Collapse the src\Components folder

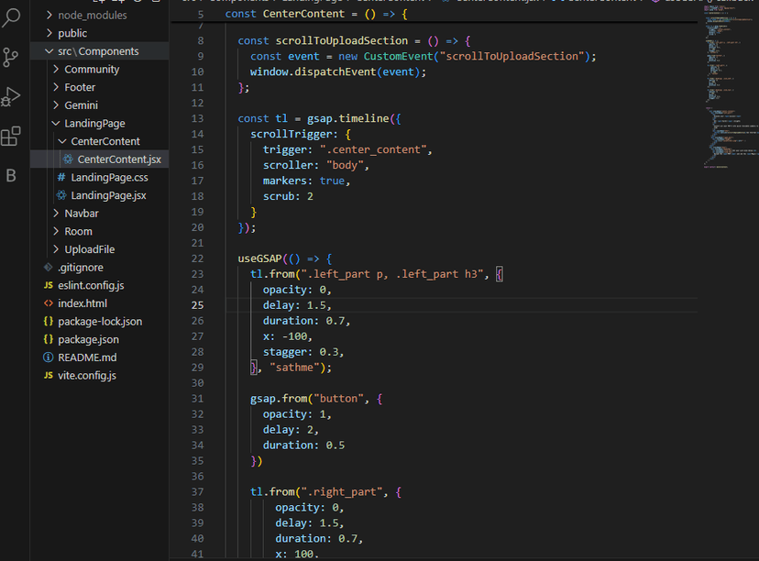point(97,51)
